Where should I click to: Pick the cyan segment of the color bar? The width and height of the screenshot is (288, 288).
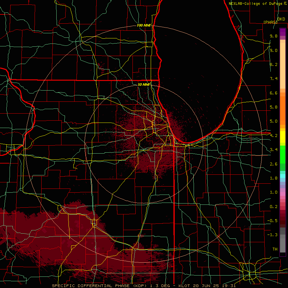tap(283, 176)
